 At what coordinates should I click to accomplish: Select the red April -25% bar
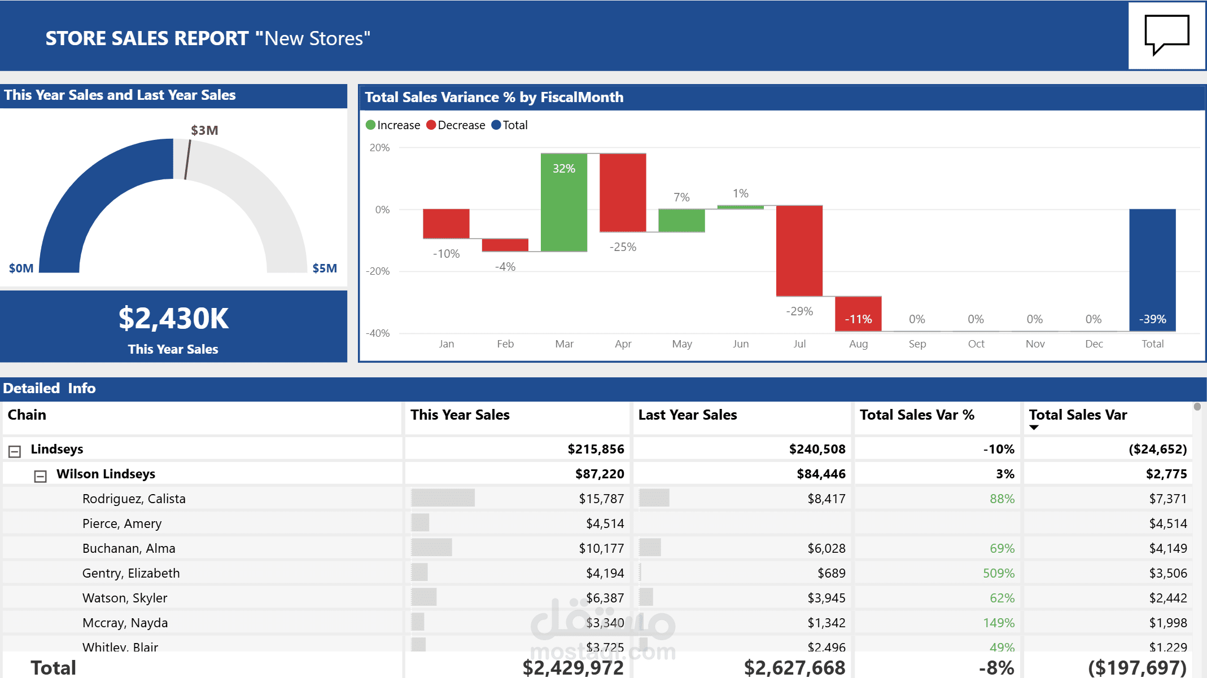[x=623, y=192]
